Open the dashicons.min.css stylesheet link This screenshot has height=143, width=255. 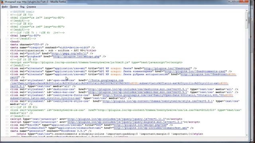tap(137, 89)
